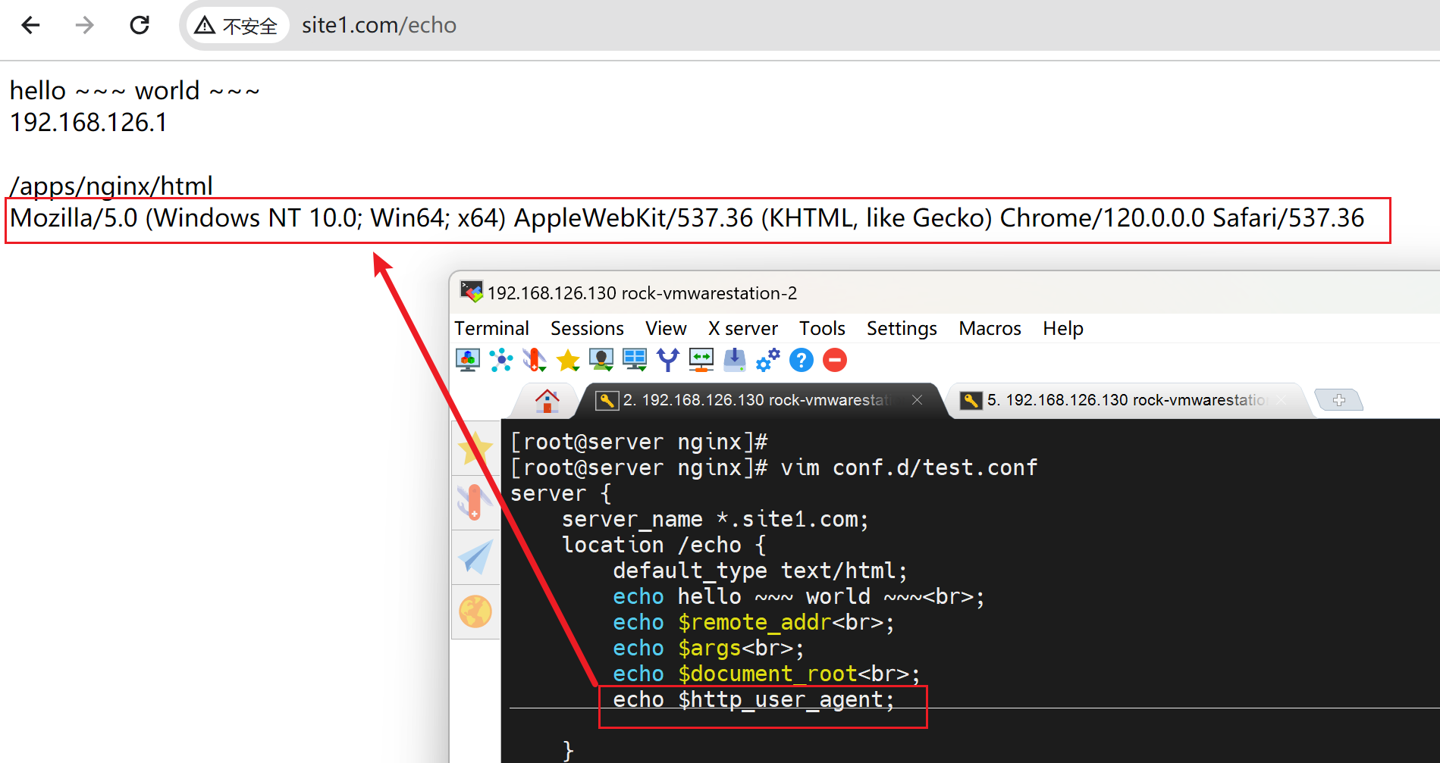This screenshot has height=763, width=1440.
Task: Open the Servers network icon
Action: (x=500, y=360)
